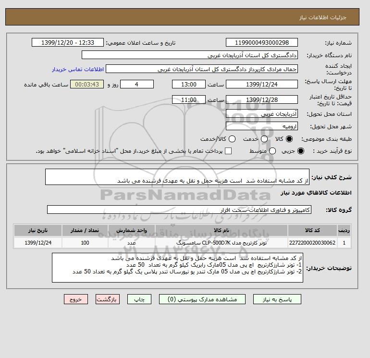Click row number 1 cell
The height and width of the screenshot is (358, 370).
pyautogui.click(x=344, y=243)
